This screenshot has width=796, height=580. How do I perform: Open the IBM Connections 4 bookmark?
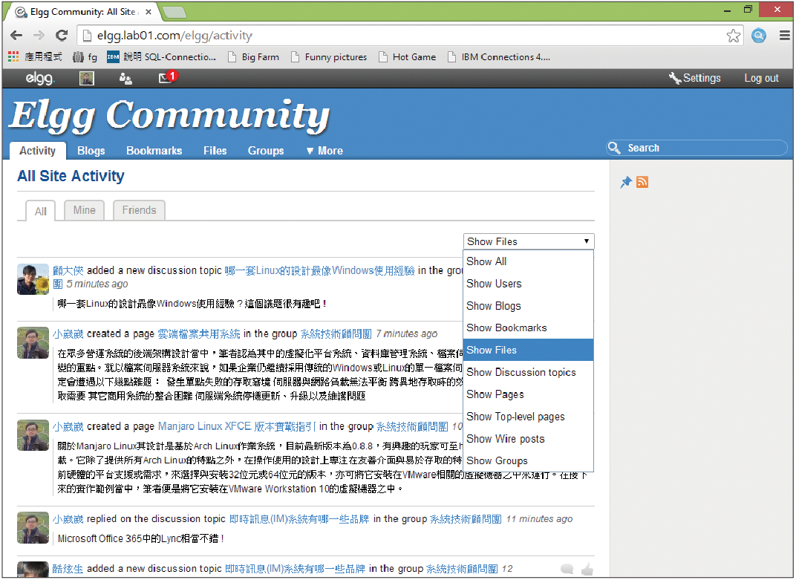point(499,57)
